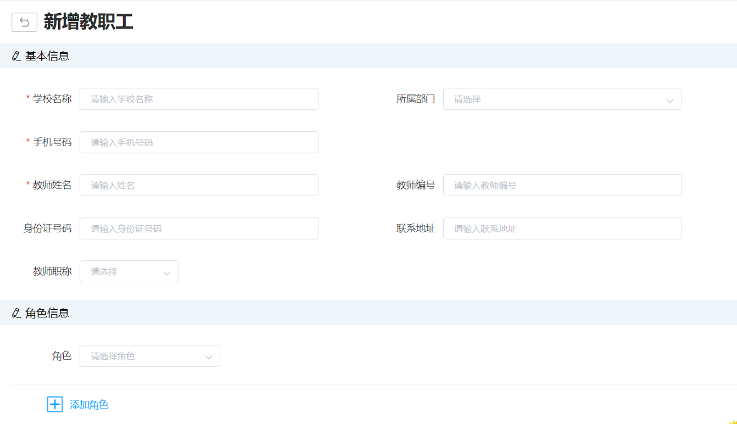Click the 角色 field label
The image size is (737, 424).
(62, 356)
